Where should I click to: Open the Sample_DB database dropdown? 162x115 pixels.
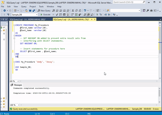(x=37, y=15)
